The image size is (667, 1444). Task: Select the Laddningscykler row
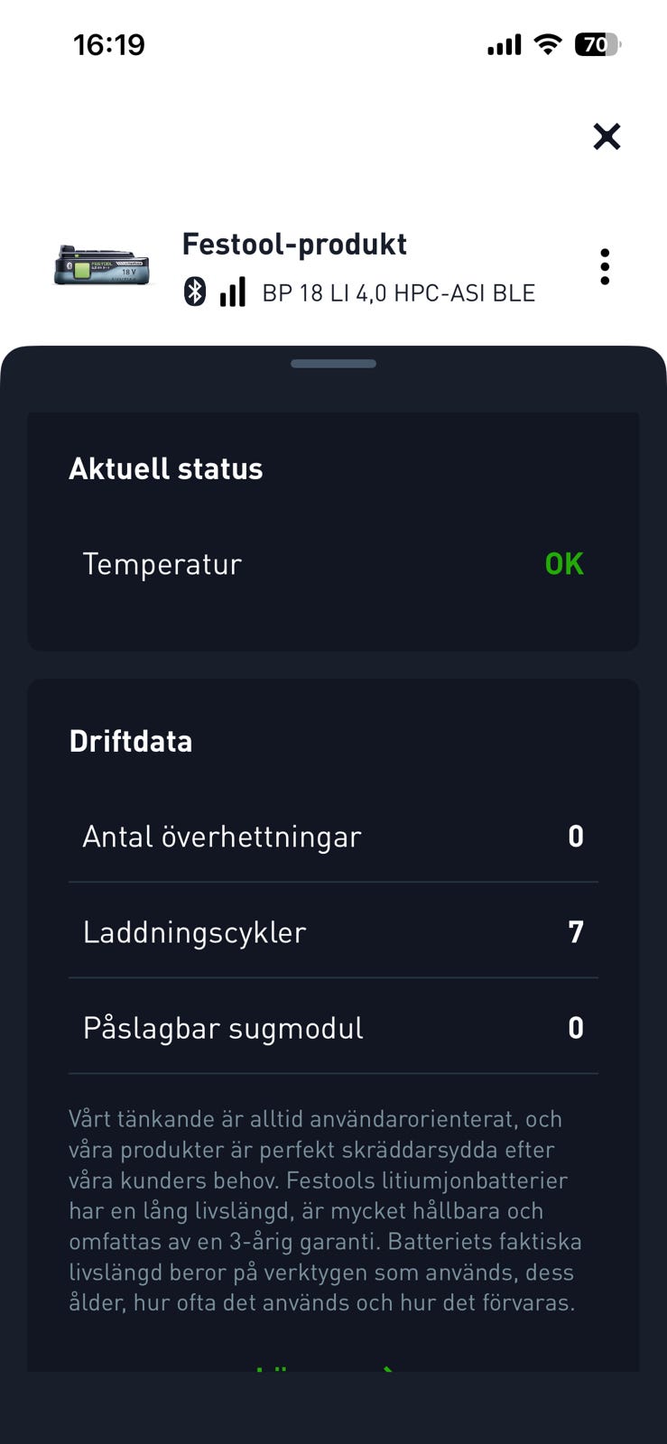click(333, 932)
